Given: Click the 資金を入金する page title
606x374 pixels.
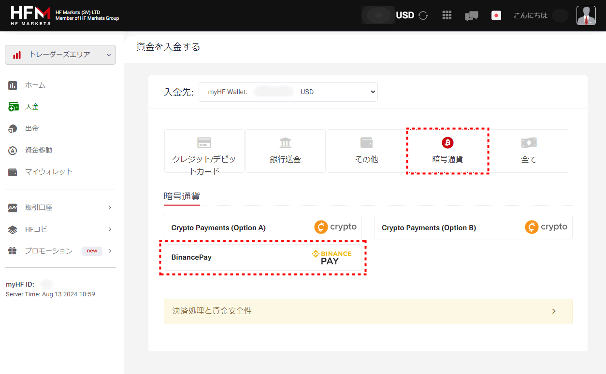Looking at the screenshot, I should pyautogui.click(x=168, y=47).
